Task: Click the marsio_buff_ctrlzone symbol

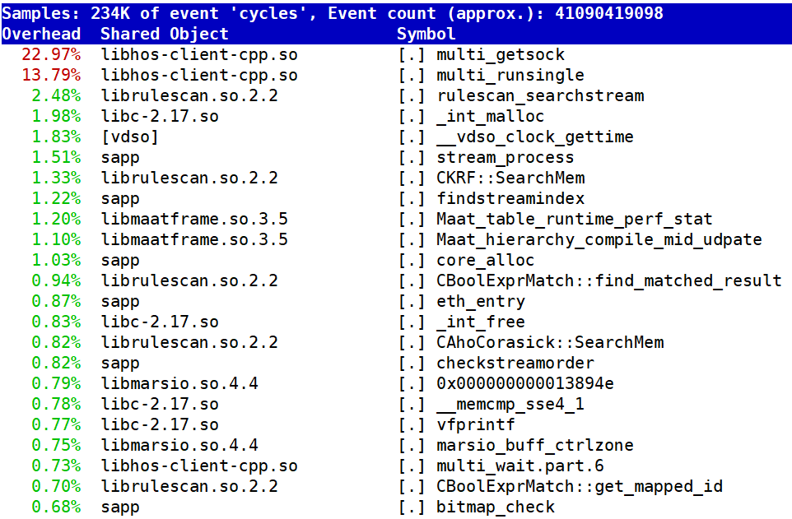Action: (x=535, y=445)
